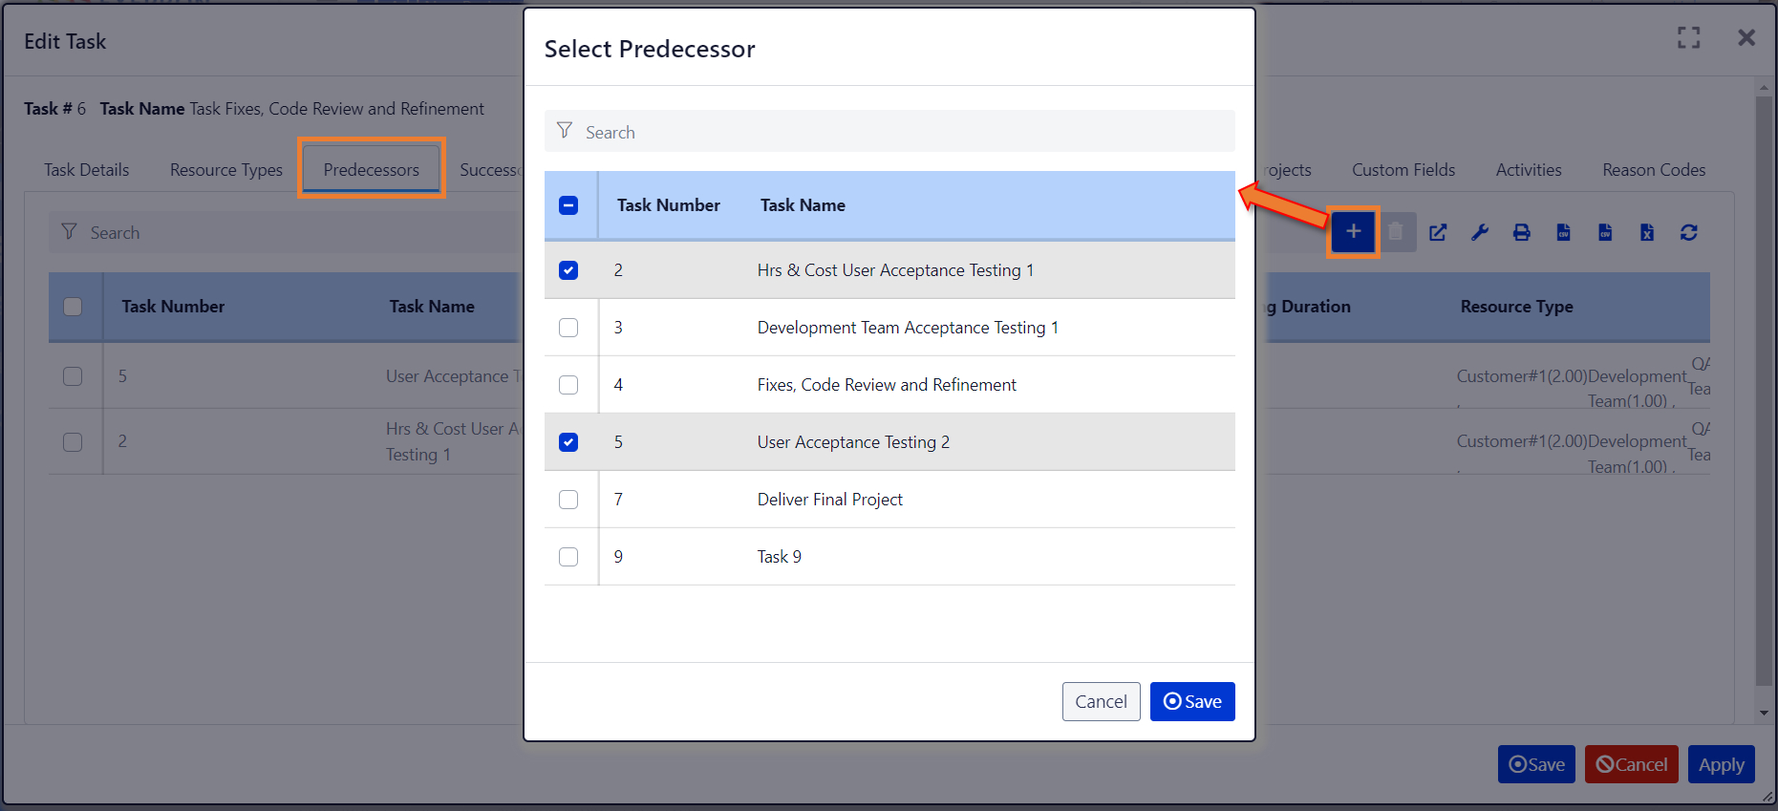Viewport: 1778px width, 811px height.
Task: Check Development Team Acceptance Testing 1
Action: 568,328
